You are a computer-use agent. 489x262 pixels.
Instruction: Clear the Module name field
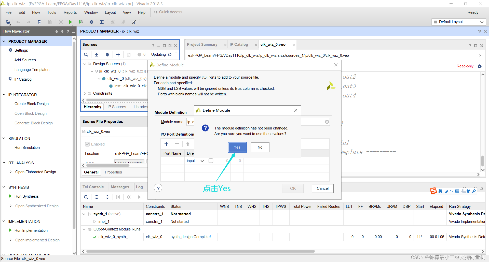tap(327, 122)
